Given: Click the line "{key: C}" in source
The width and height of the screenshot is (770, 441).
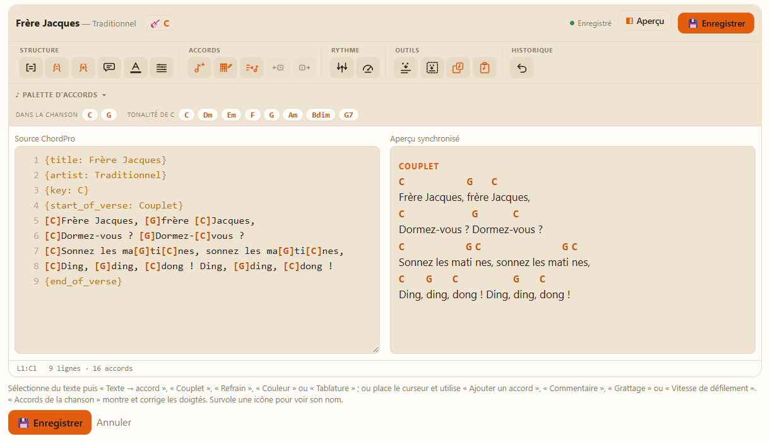Looking at the screenshot, I should pyautogui.click(x=67, y=190).
